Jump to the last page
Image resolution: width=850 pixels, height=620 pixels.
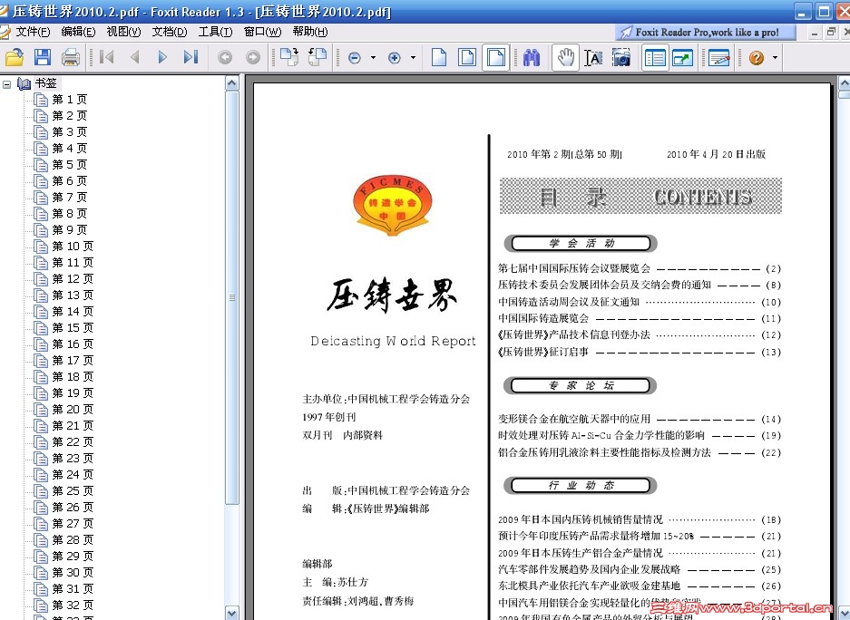coord(191,57)
